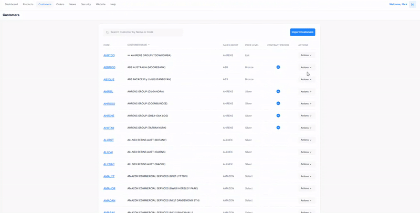Screen dimensions: 420x213
Task: Click the Customer Name sort arrow
Action: (x=149, y=45)
